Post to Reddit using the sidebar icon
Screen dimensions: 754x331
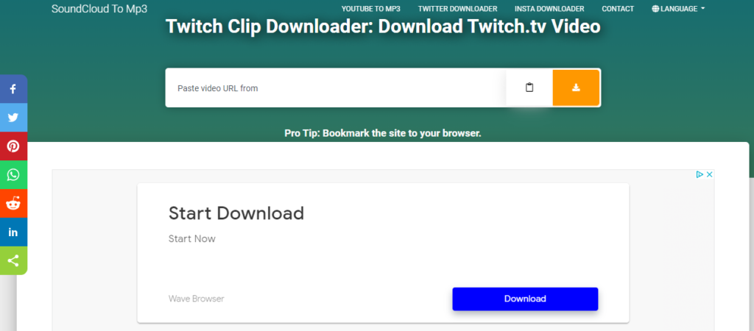[13, 204]
